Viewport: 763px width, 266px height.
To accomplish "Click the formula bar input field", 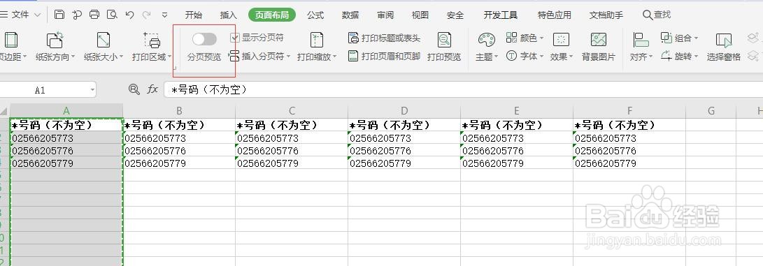I will [463, 89].
